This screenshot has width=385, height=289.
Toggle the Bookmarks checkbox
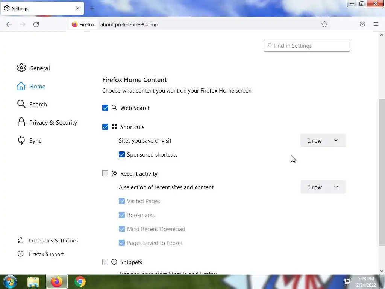pyautogui.click(x=122, y=215)
